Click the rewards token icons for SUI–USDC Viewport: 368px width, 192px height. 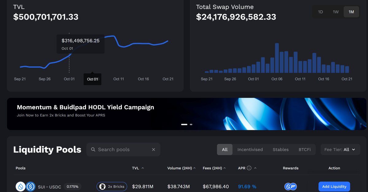290,186
